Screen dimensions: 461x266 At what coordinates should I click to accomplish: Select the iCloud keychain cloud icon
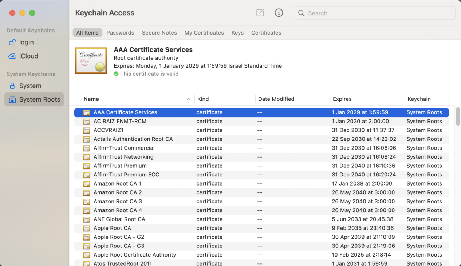click(12, 56)
